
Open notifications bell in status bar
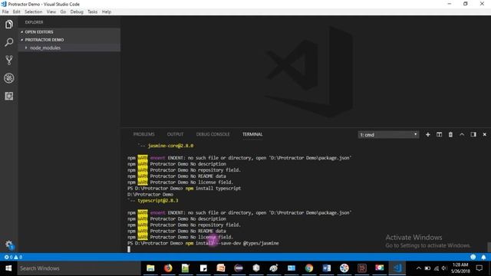[x=483, y=258]
